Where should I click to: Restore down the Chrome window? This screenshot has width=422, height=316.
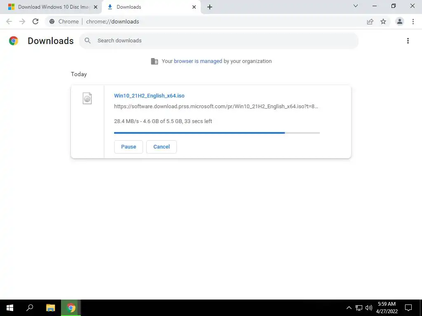pyautogui.click(x=394, y=6)
